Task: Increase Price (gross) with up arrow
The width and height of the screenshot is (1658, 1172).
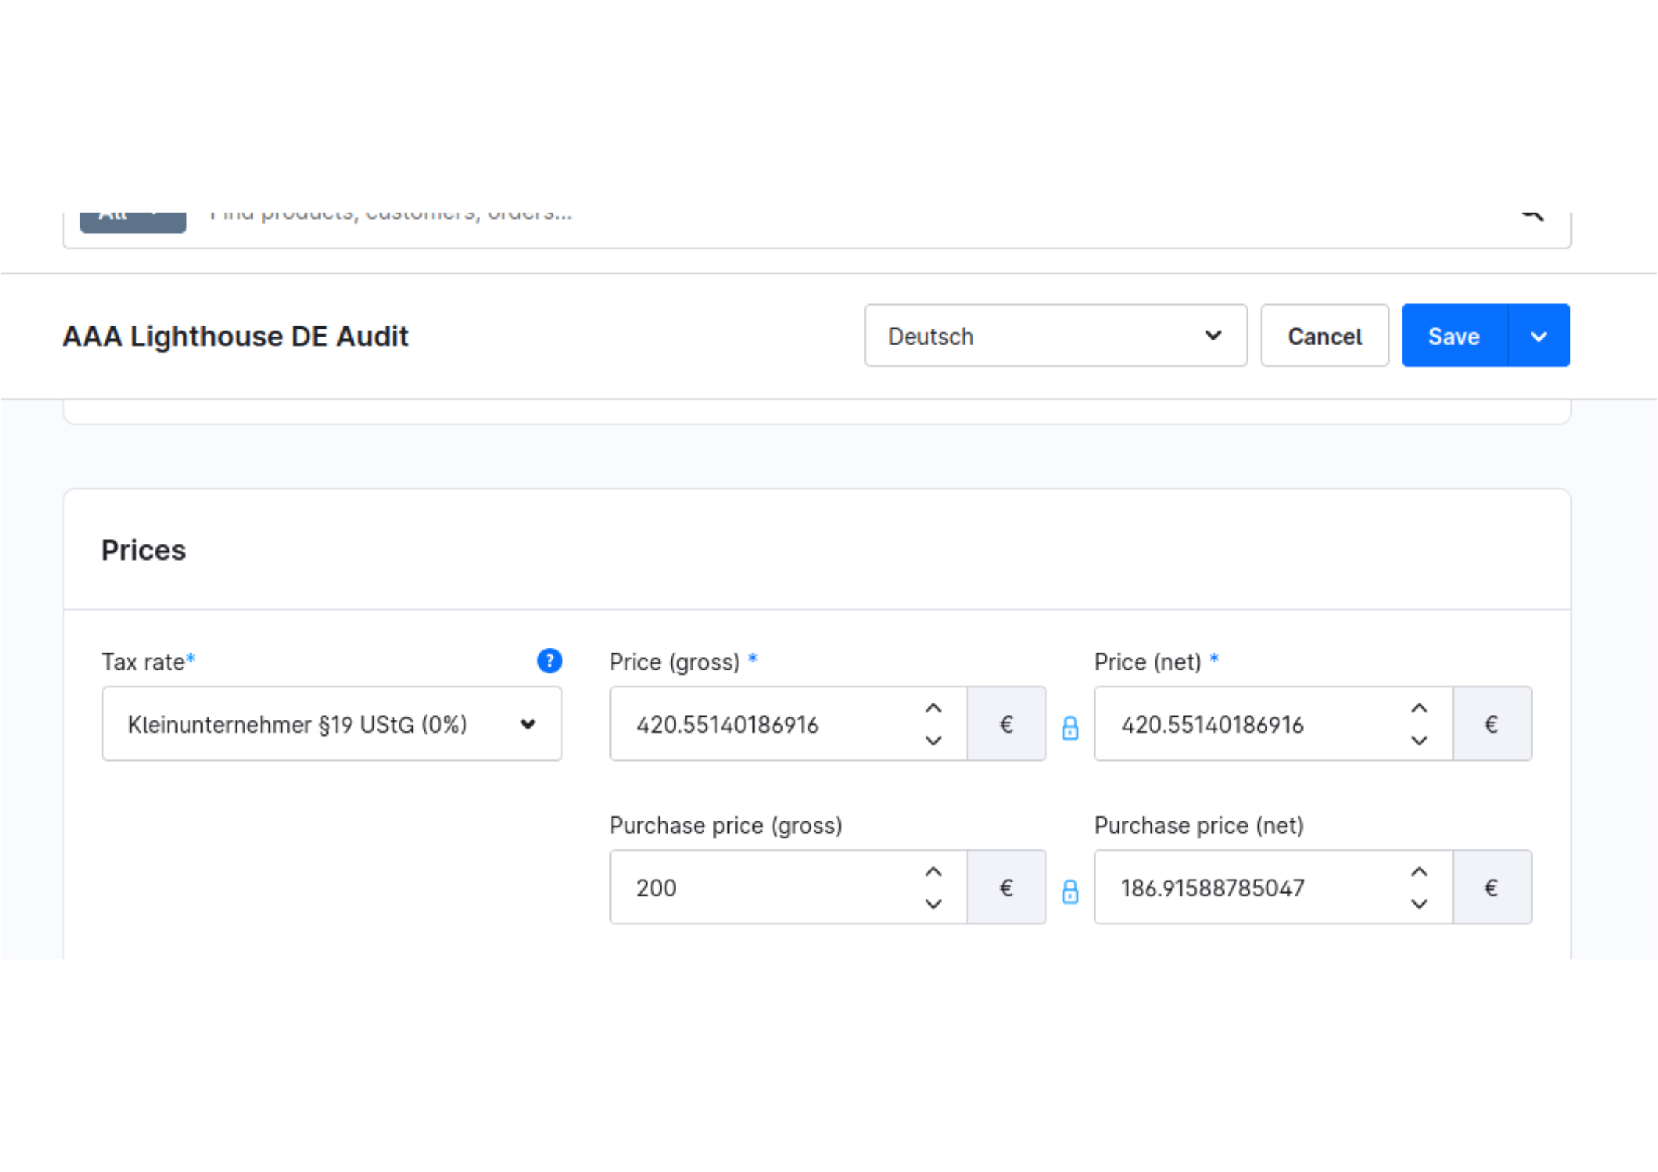Action: tap(933, 708)
